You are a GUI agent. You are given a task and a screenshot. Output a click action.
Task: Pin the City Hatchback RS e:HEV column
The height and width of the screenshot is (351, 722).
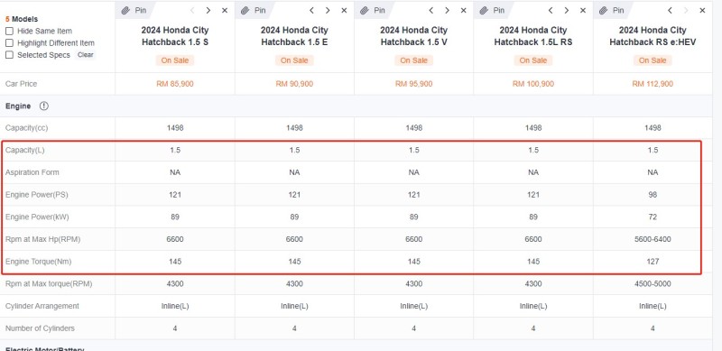612,10
